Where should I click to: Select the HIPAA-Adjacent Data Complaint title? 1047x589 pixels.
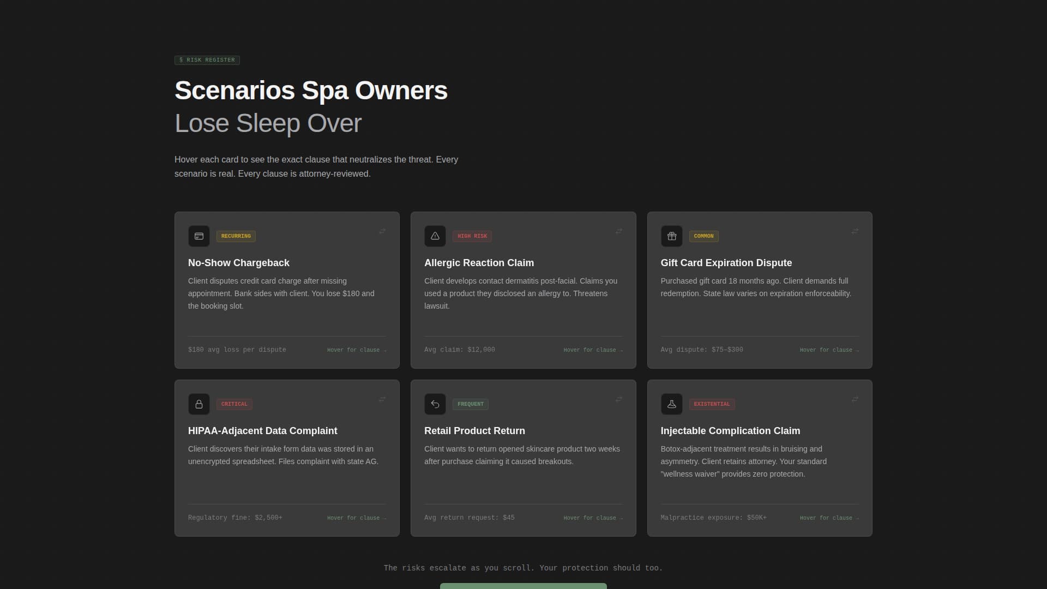[262, 431]
